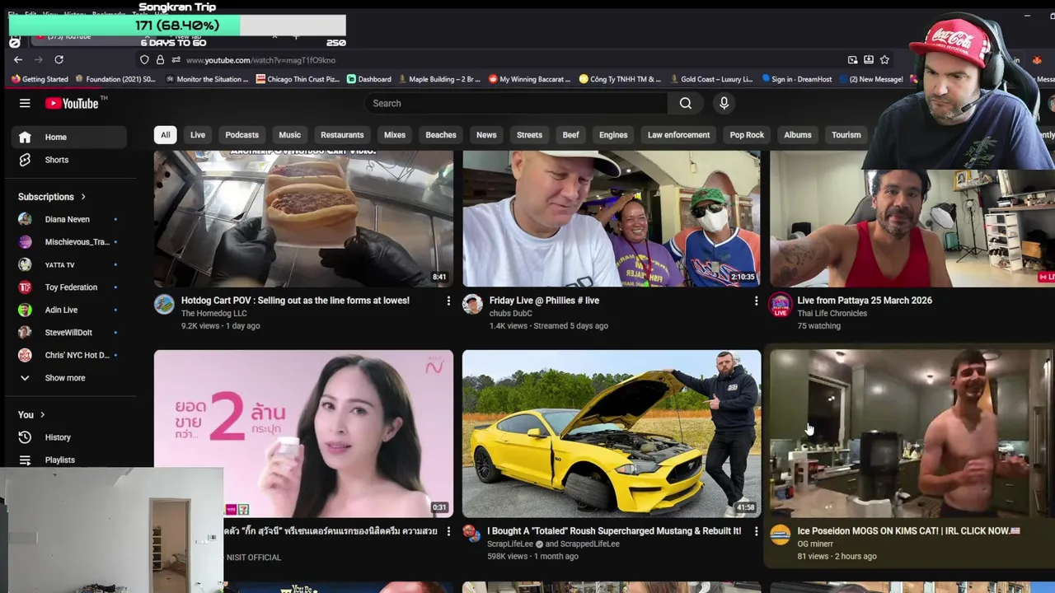Bookmark this page with the star icon
The width and height of the screenshot is (1055, 593).
point(884,60)
